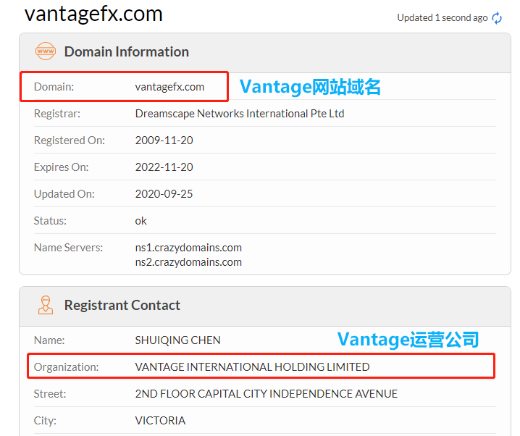This screenshot has width=520, height=436.
Task: Click registrar Dreamscape Networks International Pte Ltd
Action: click(240, 114)
